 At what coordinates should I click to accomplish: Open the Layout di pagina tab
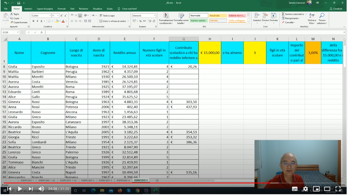[x=45, y=9]
